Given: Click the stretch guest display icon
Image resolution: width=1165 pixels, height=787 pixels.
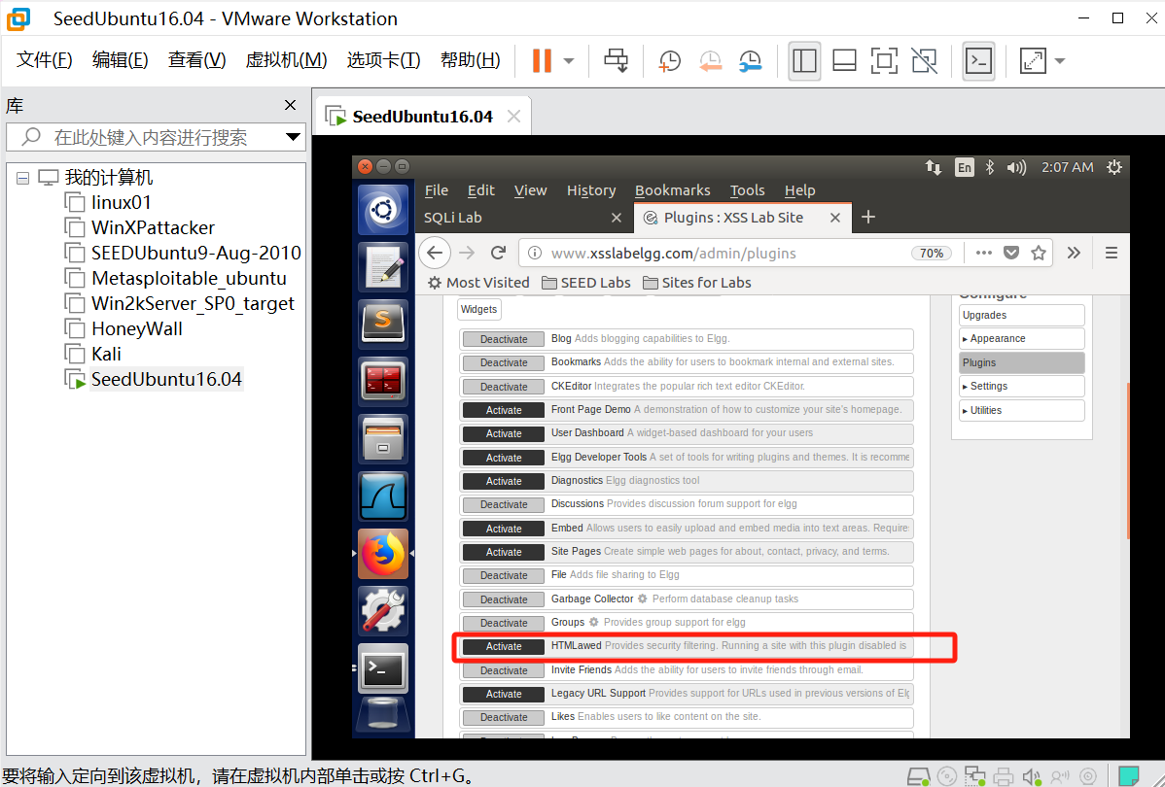Looking at the screenshot, I should click(1033, 61).
